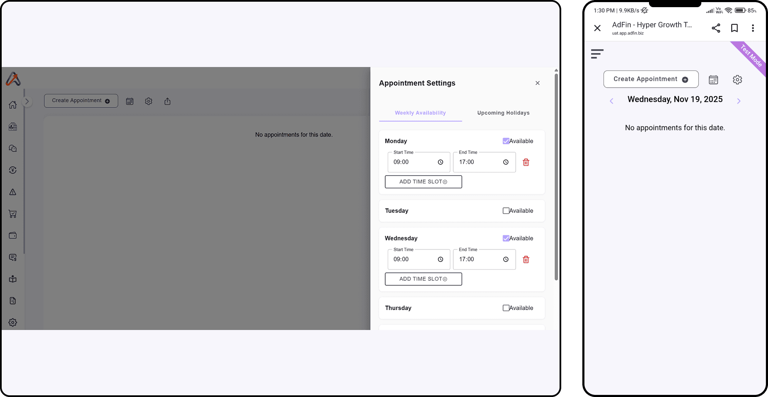Select the Home icon in the left sidebar
768x397 pixels.
(12, 105)
